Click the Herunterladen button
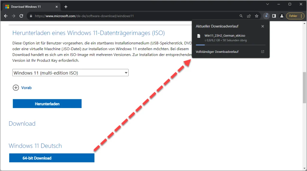Screen dimensions: 307x171 [x=47, y=104]
